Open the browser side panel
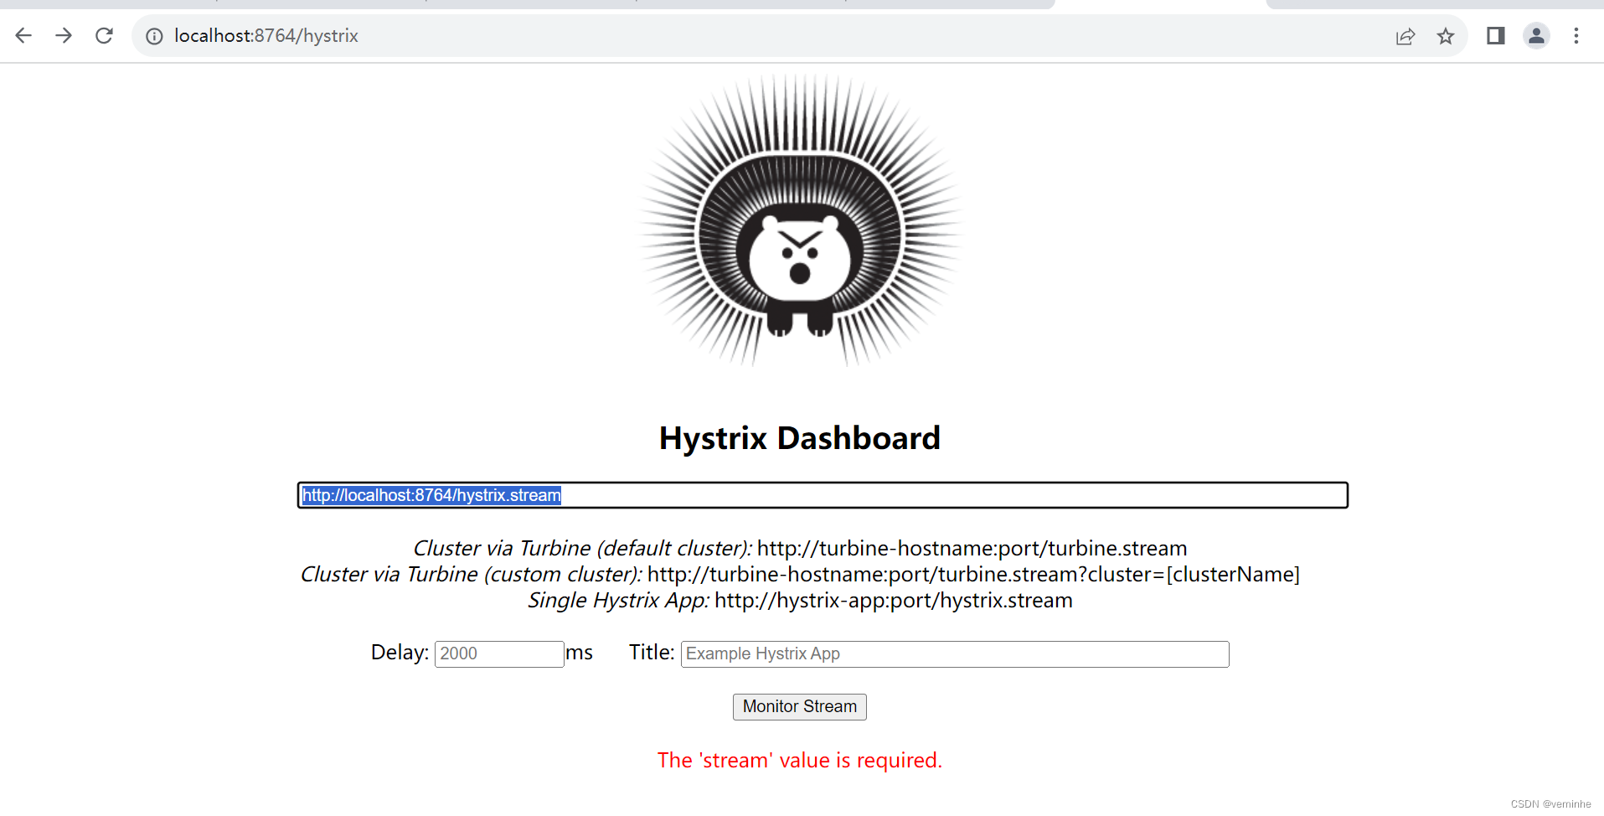 tap(1496, 35)
